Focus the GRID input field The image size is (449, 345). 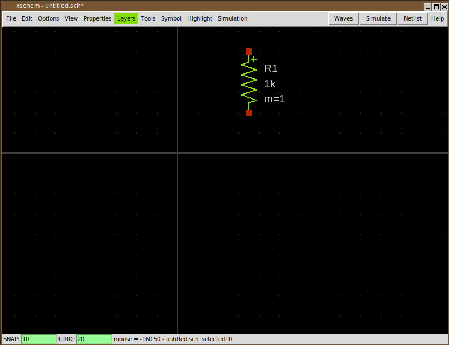click(94, 339)
